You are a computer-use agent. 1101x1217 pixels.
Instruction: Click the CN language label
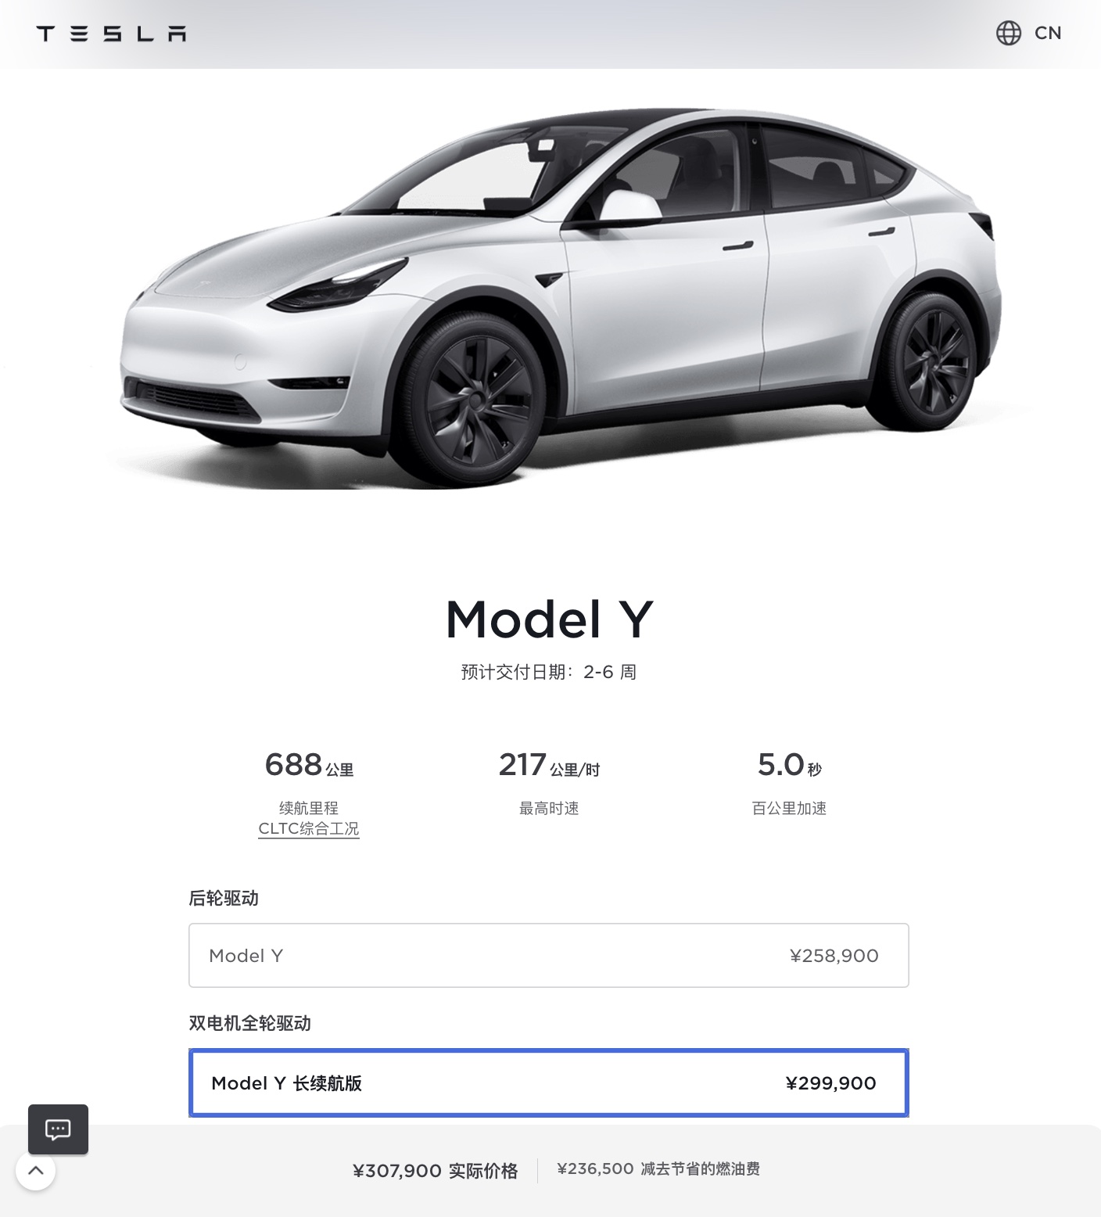pos(1047,33)
